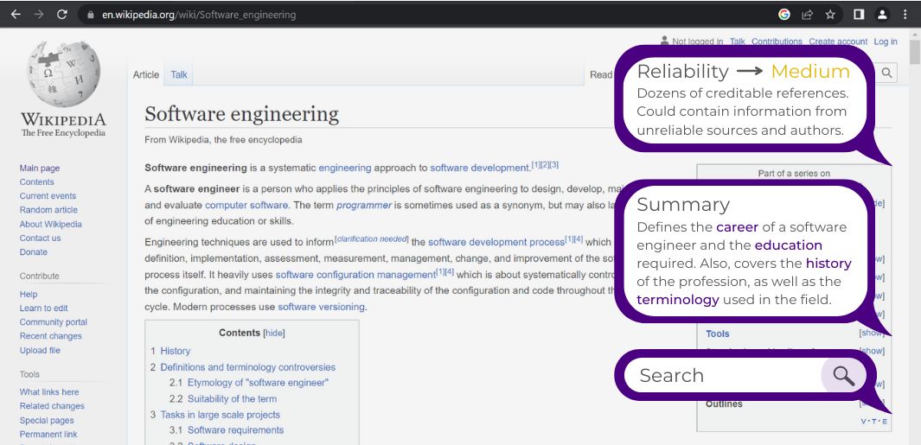The image size is (921, 445).
Task: Open Main page in sidebar
Action: tap(40, 168)
